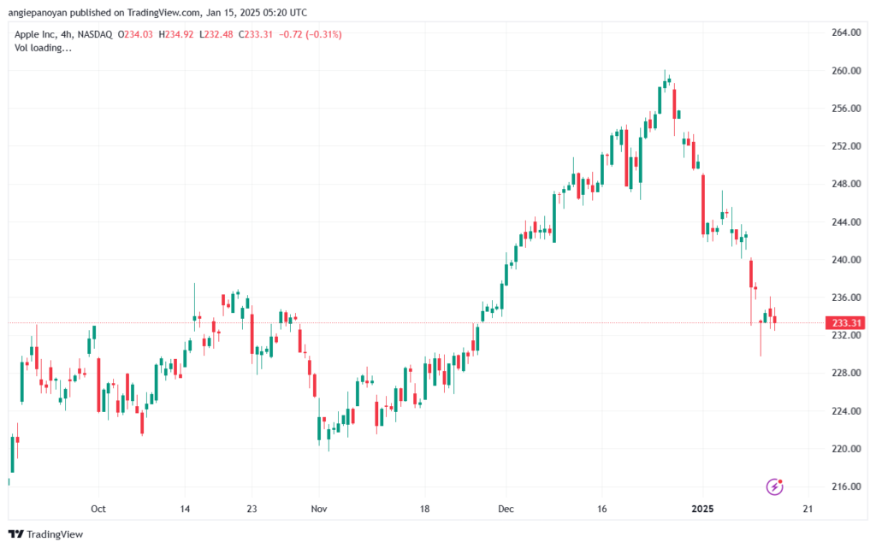Click the red 233.31 current price label

846,323
